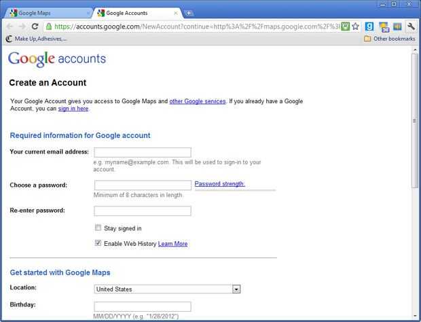Click the 'Birthday:' label

tap(22, 304)
